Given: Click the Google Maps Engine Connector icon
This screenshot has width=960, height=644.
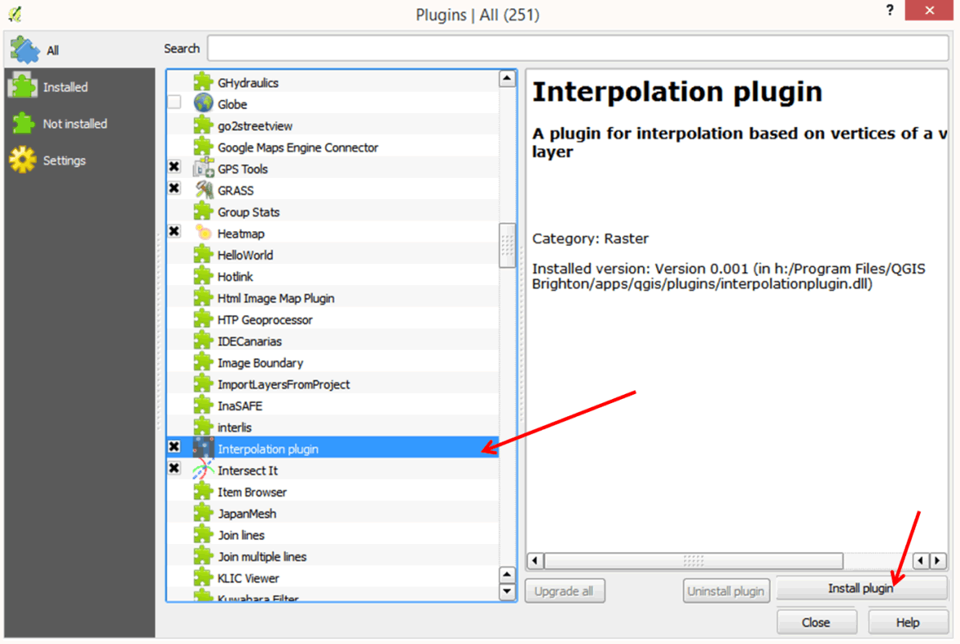Looking at the screenshot, I should [x=202, y=147].
